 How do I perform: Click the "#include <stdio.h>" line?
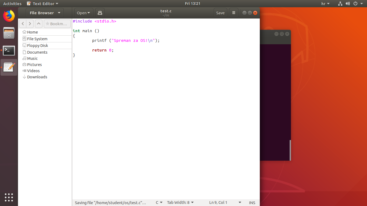pos(95,21)
